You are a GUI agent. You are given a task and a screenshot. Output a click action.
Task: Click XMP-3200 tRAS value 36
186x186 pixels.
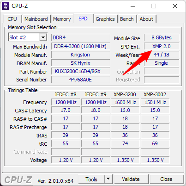click(125, 135)
